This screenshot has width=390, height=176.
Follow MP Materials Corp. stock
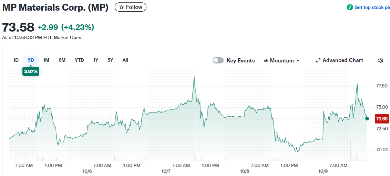[x=131, y=7]
